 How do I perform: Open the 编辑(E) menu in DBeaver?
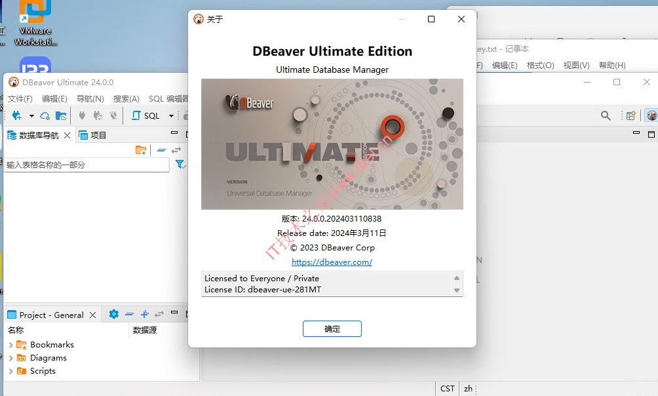coord(54,99)
